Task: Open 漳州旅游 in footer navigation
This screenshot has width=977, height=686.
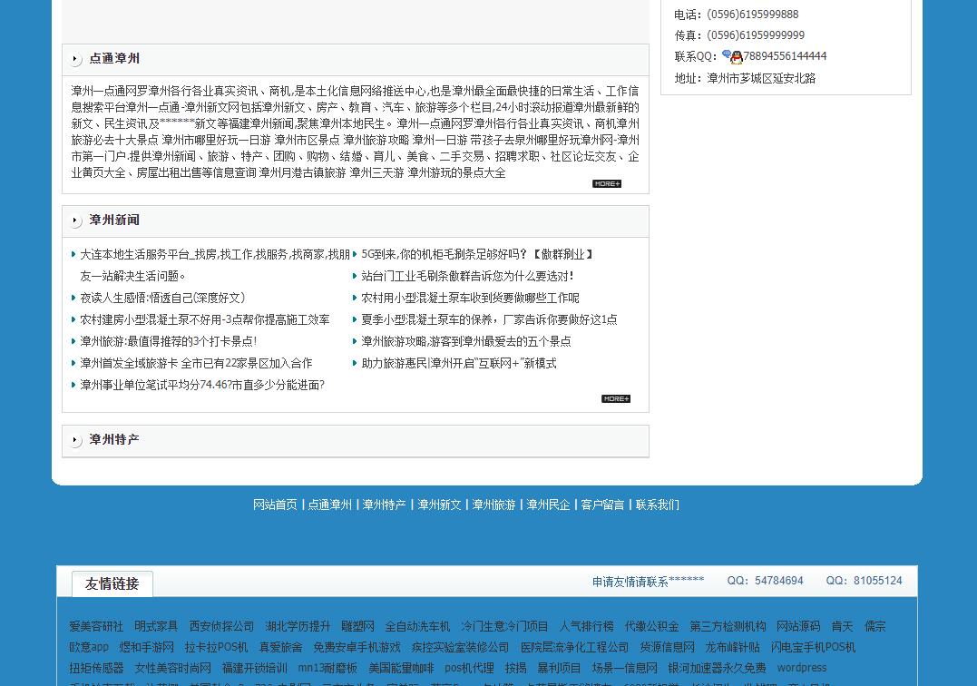Action: (x=493, y=505)
